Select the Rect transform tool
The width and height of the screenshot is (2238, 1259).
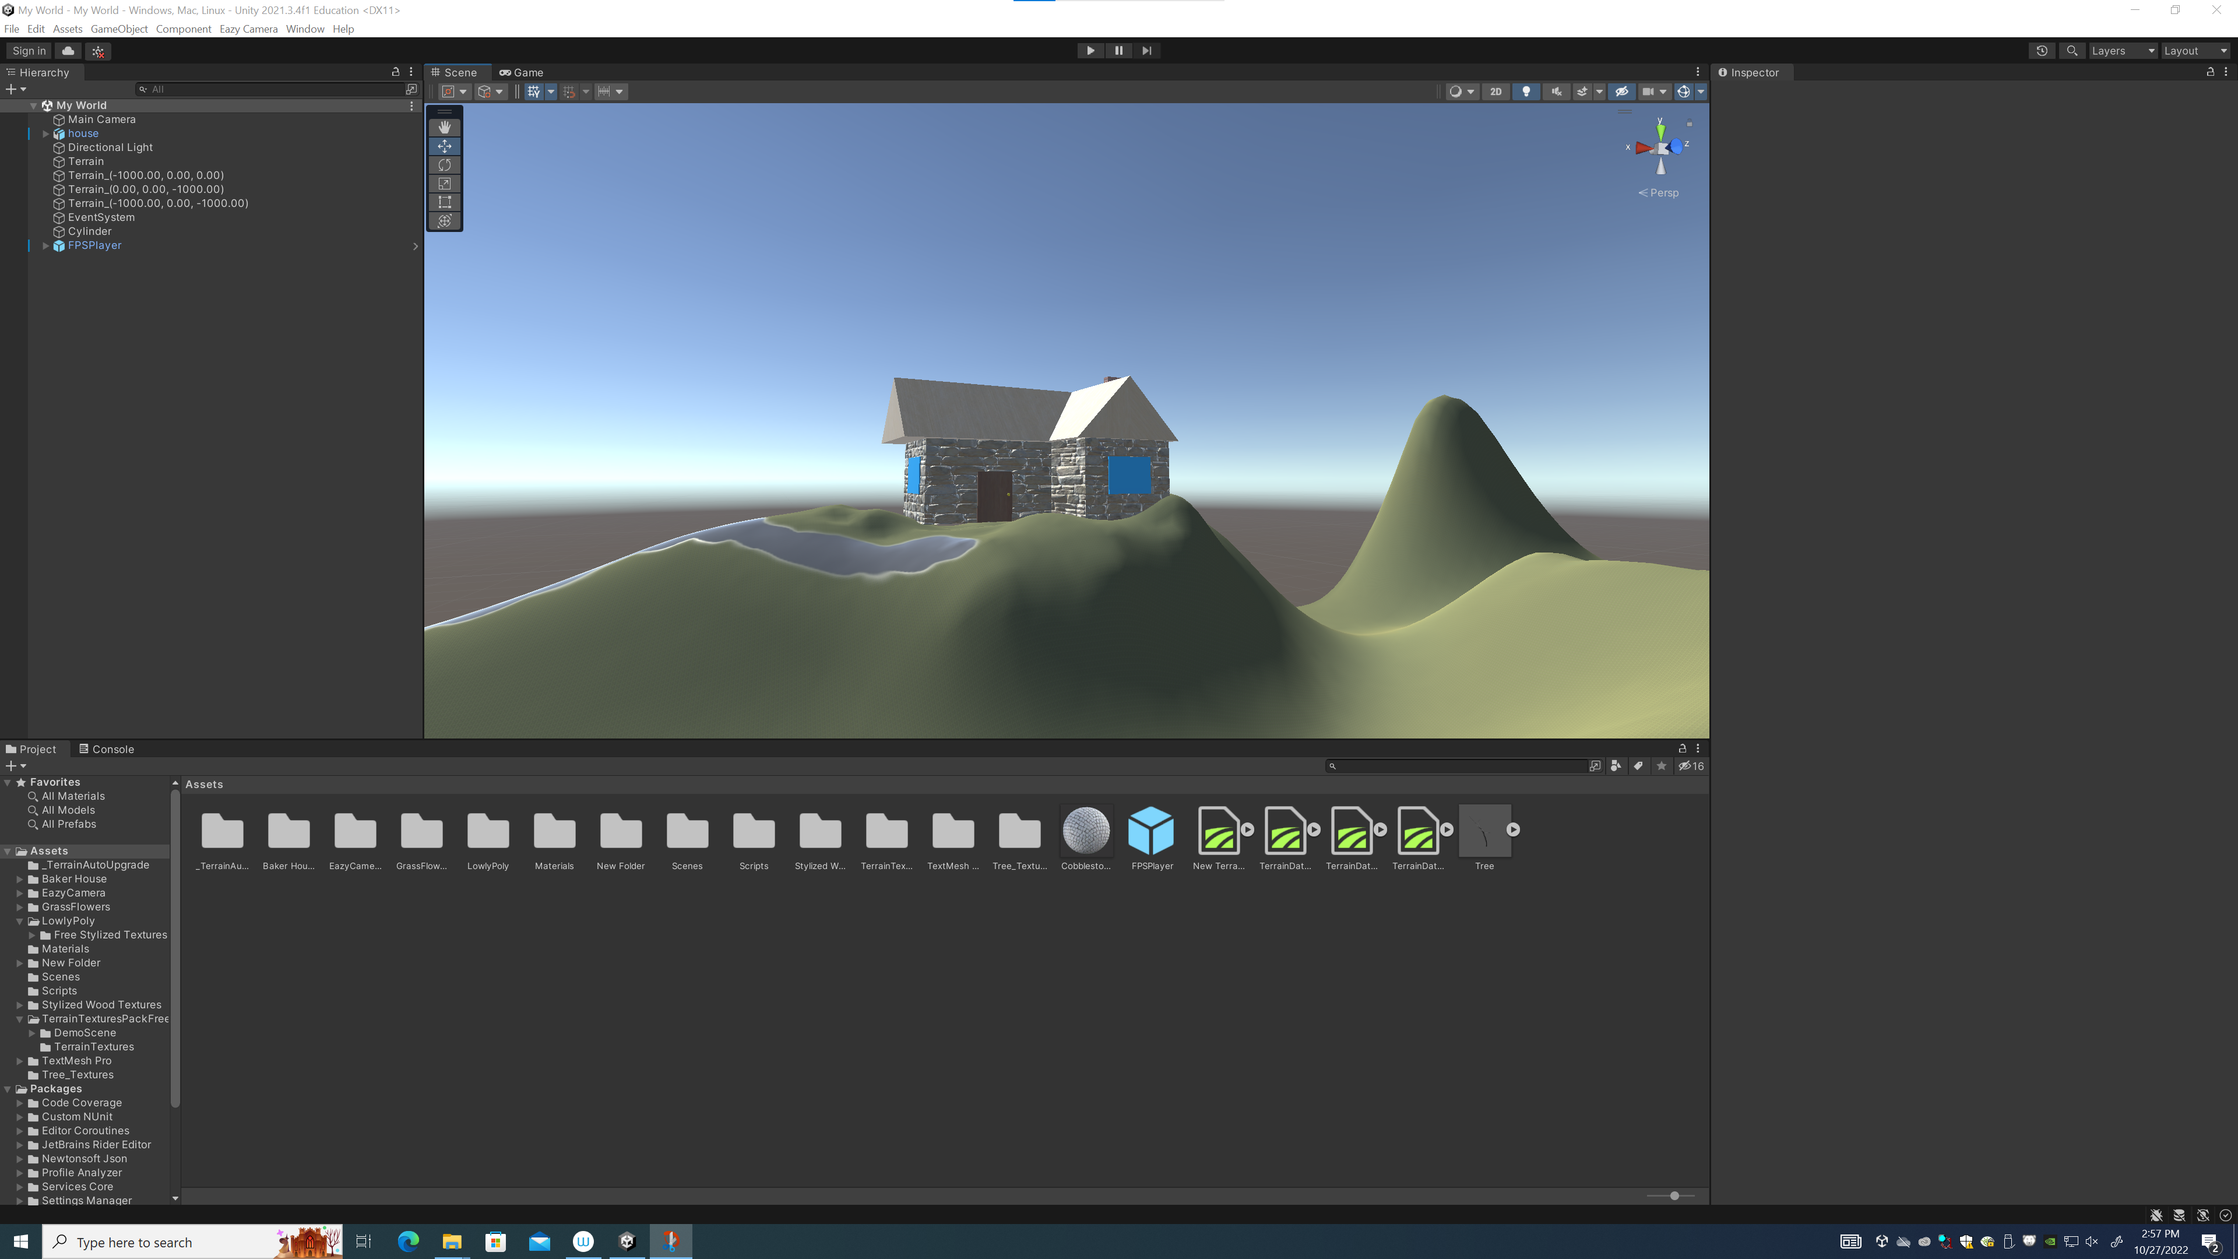click(x=444, y=202)
